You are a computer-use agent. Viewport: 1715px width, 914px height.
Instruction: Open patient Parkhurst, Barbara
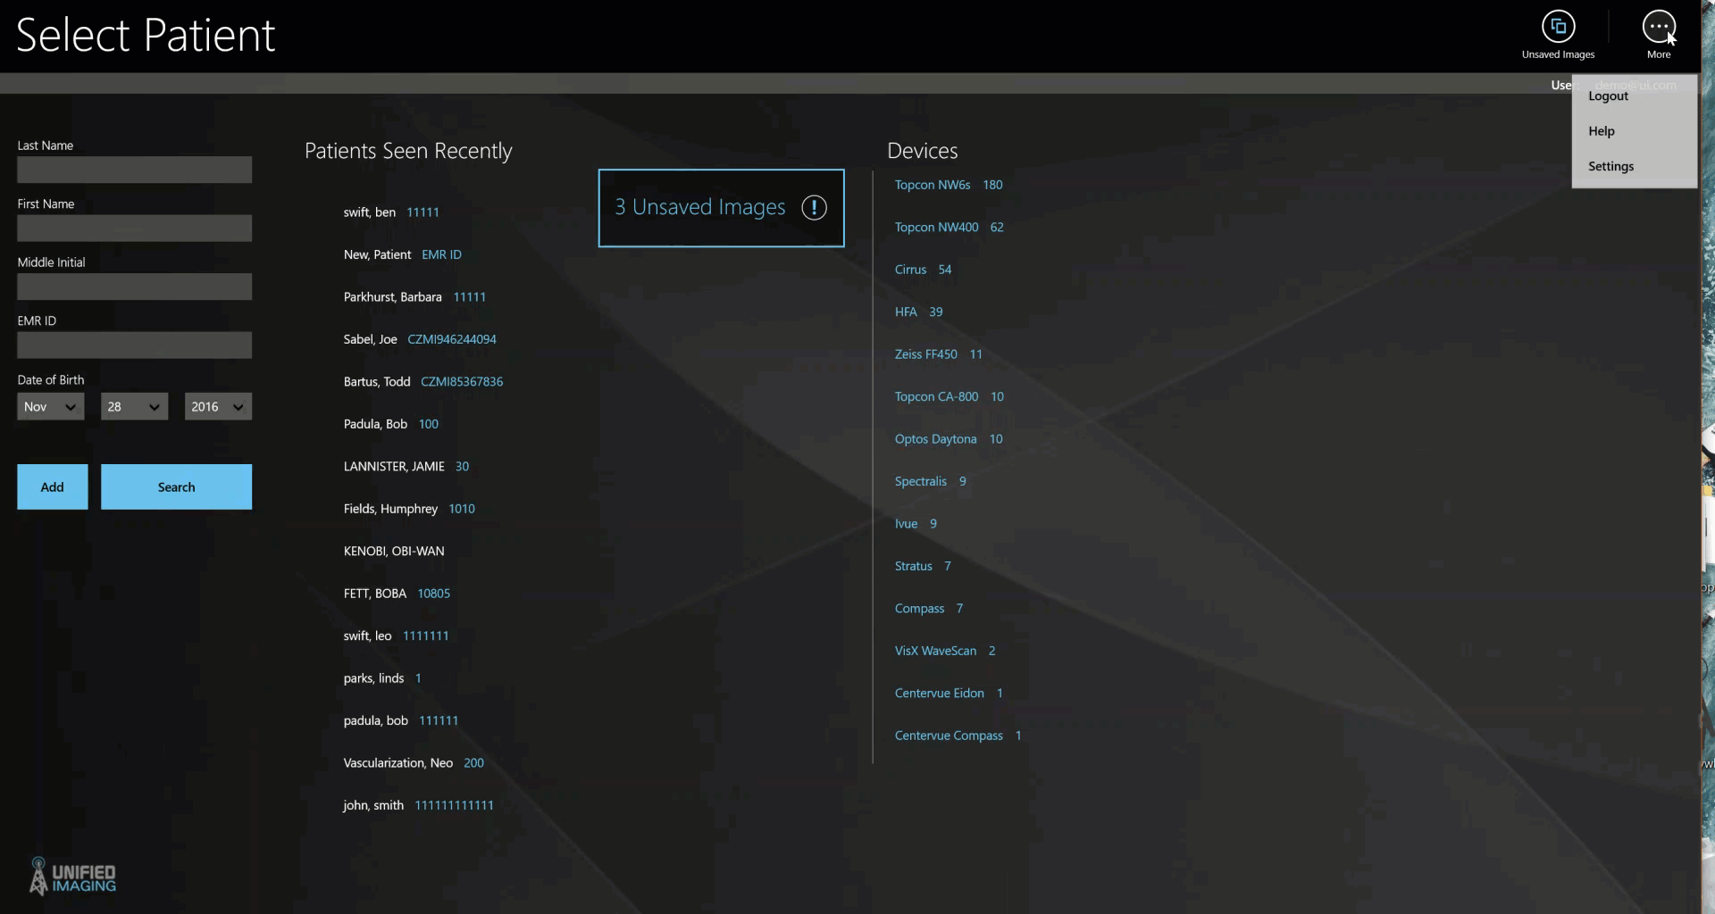[392, 297]
